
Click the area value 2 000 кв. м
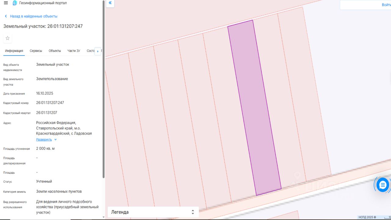[x=46, y=148]
